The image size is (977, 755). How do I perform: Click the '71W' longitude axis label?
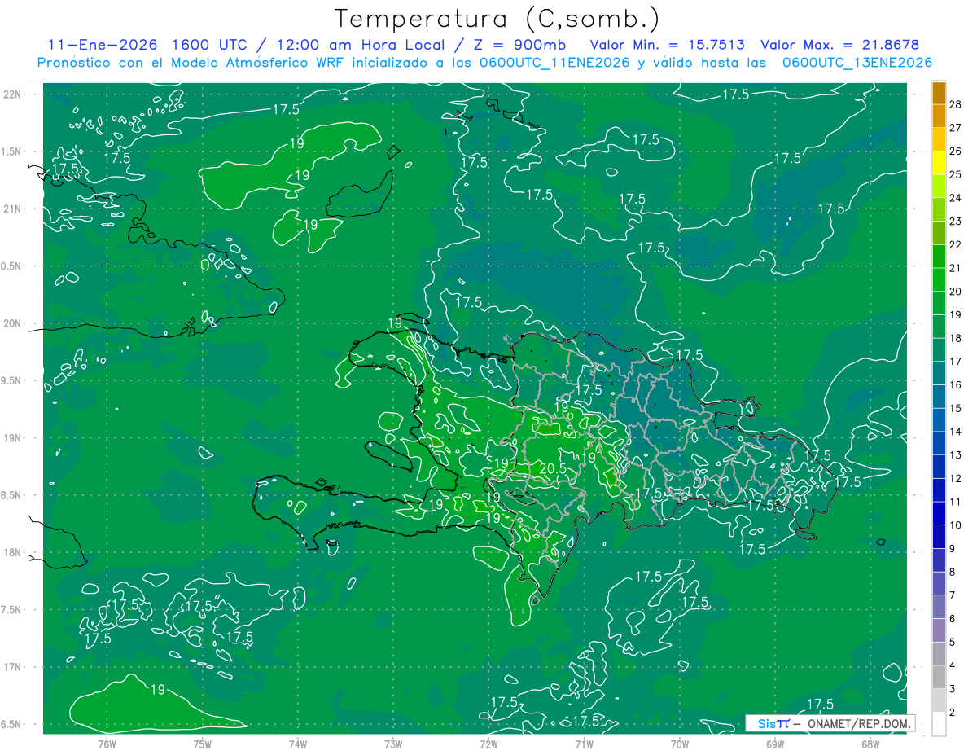pos(584,744)
